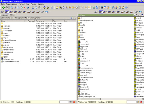Viewport: 144px width, 104px height.
Task: Toggle the folder tree view button
Action: pyautogui.click(x=82, y=7)
